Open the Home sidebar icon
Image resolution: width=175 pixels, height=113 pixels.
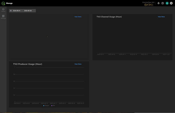point(3,9)
